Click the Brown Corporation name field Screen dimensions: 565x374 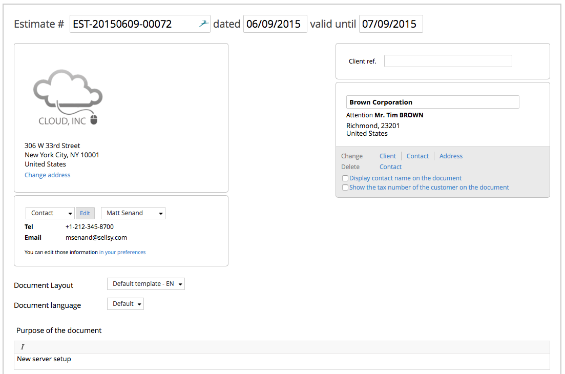[432, 102]
